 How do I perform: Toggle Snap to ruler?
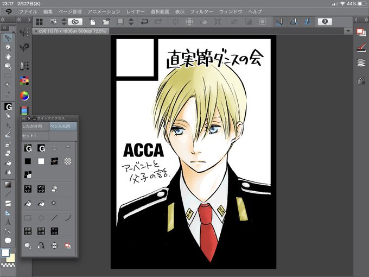click(279, 22)
